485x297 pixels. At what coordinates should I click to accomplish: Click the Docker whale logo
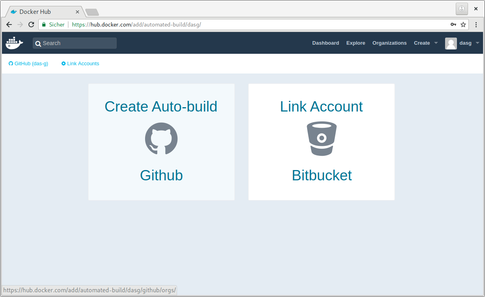click(14, 43)
